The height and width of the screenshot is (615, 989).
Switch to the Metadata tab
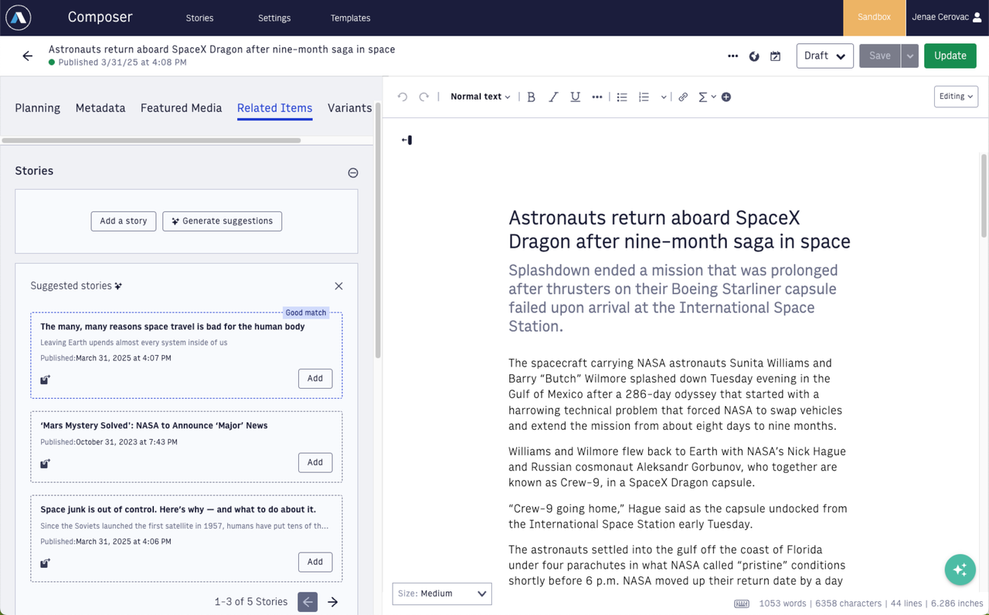(x=100, y=108)
